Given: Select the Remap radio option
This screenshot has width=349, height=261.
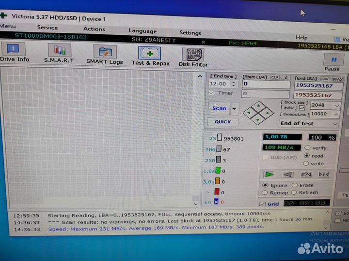Looking at the screenshot, I should [265, 193].
